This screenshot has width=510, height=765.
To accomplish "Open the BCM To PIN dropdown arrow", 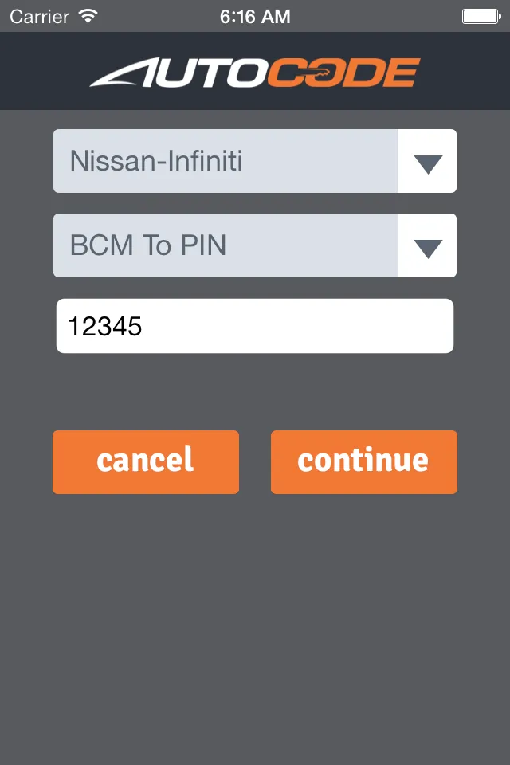I will tap(428, 246).
